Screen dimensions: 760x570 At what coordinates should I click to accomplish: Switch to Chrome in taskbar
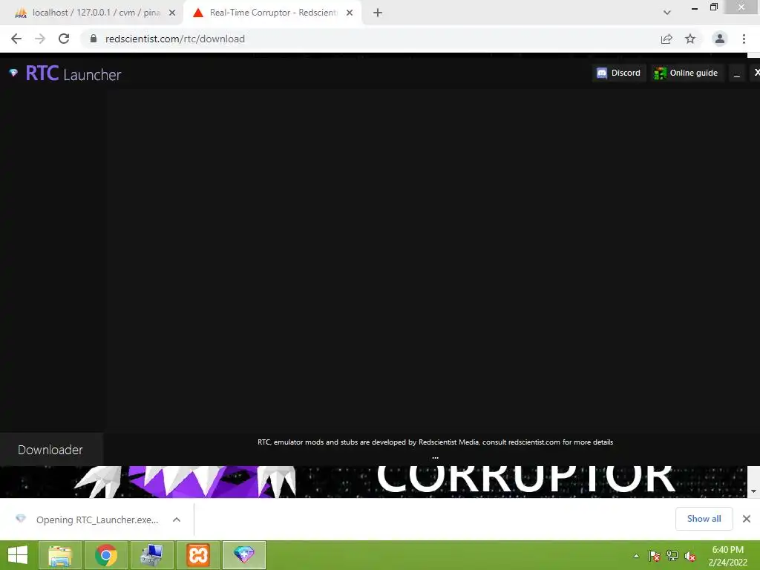105,555
